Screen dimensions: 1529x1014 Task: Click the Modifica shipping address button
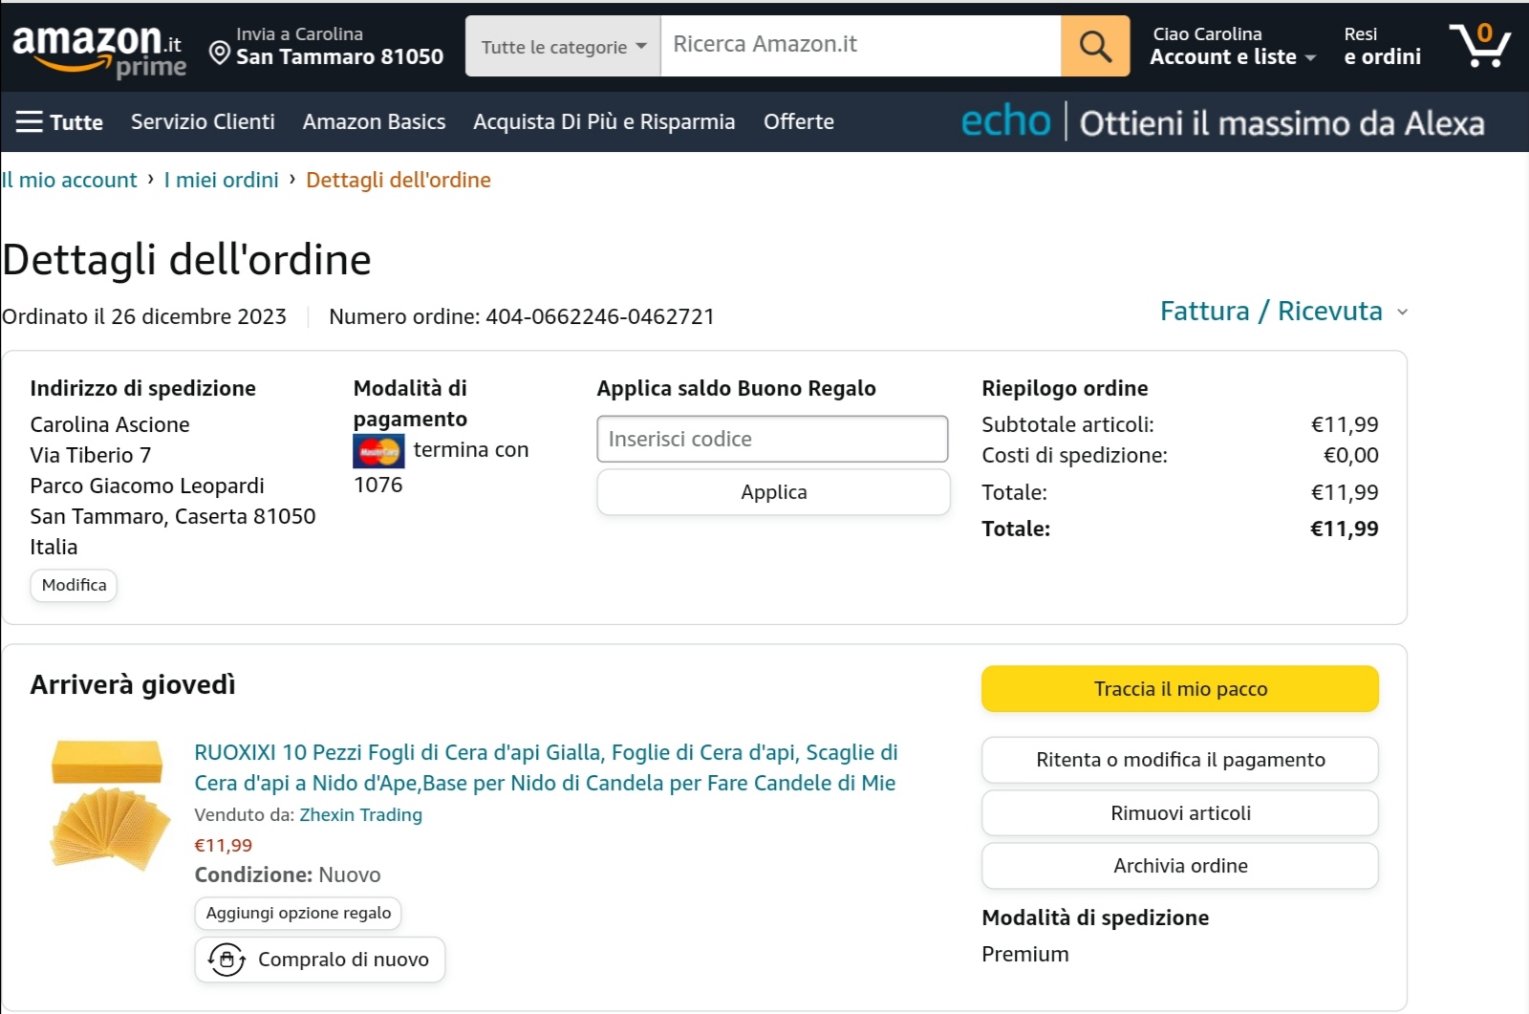(x=74, y=586)
